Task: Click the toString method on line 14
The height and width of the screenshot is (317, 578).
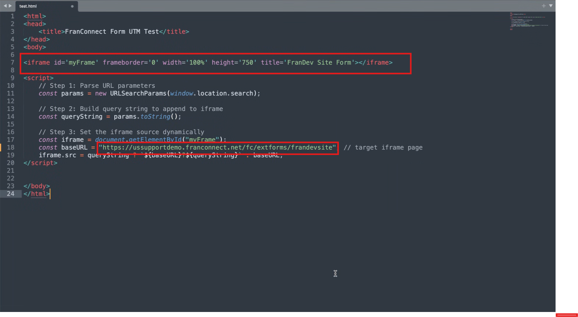Action: click(x=155, y=116)
